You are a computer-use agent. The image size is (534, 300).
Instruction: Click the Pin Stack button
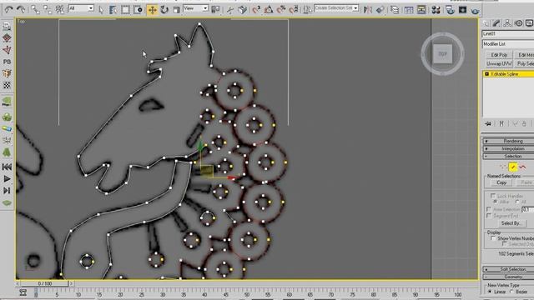[488, 124]
